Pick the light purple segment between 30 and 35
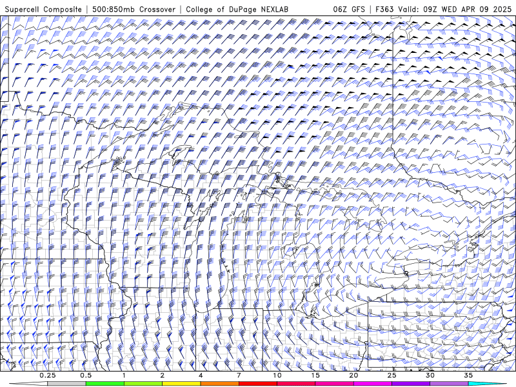Screen dimensions: 516x387 (449, 384)
